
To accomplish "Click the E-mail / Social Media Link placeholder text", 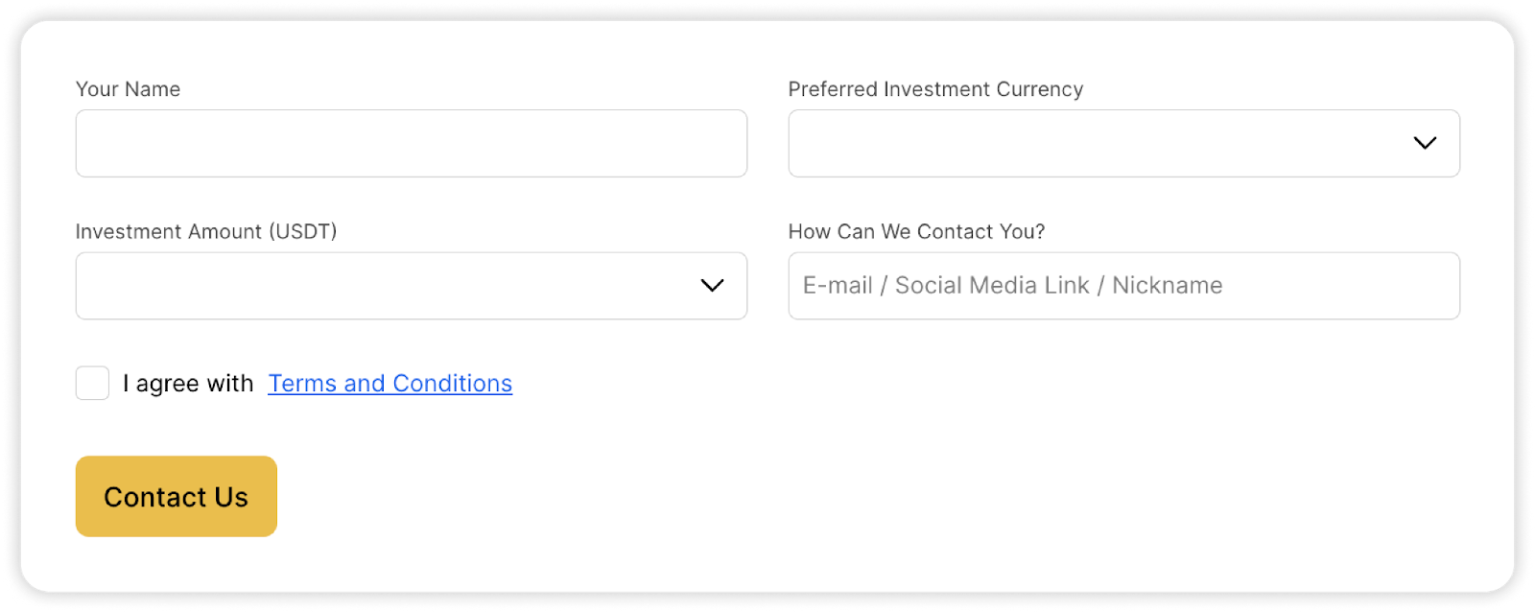I will pos(1012,286).
